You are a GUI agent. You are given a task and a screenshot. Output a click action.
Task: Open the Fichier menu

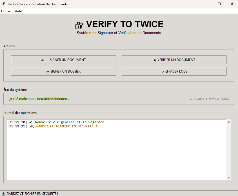click(6, 11)
